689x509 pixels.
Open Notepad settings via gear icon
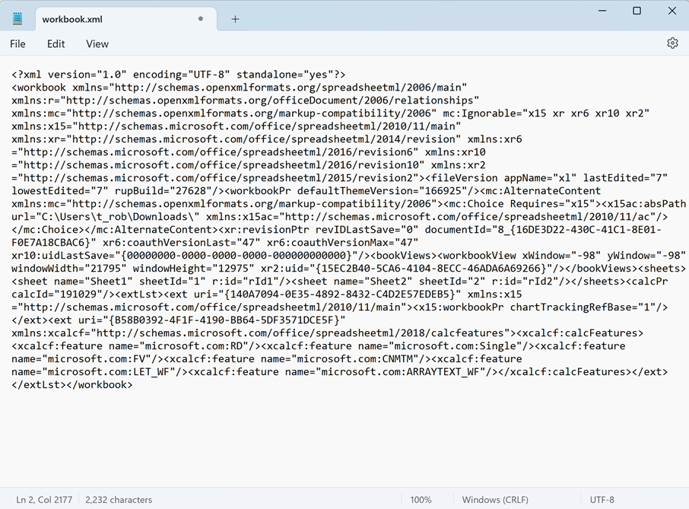(x=672, y=43)
